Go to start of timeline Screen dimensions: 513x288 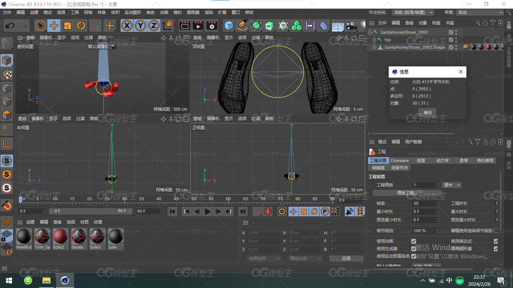click(172, 211)
